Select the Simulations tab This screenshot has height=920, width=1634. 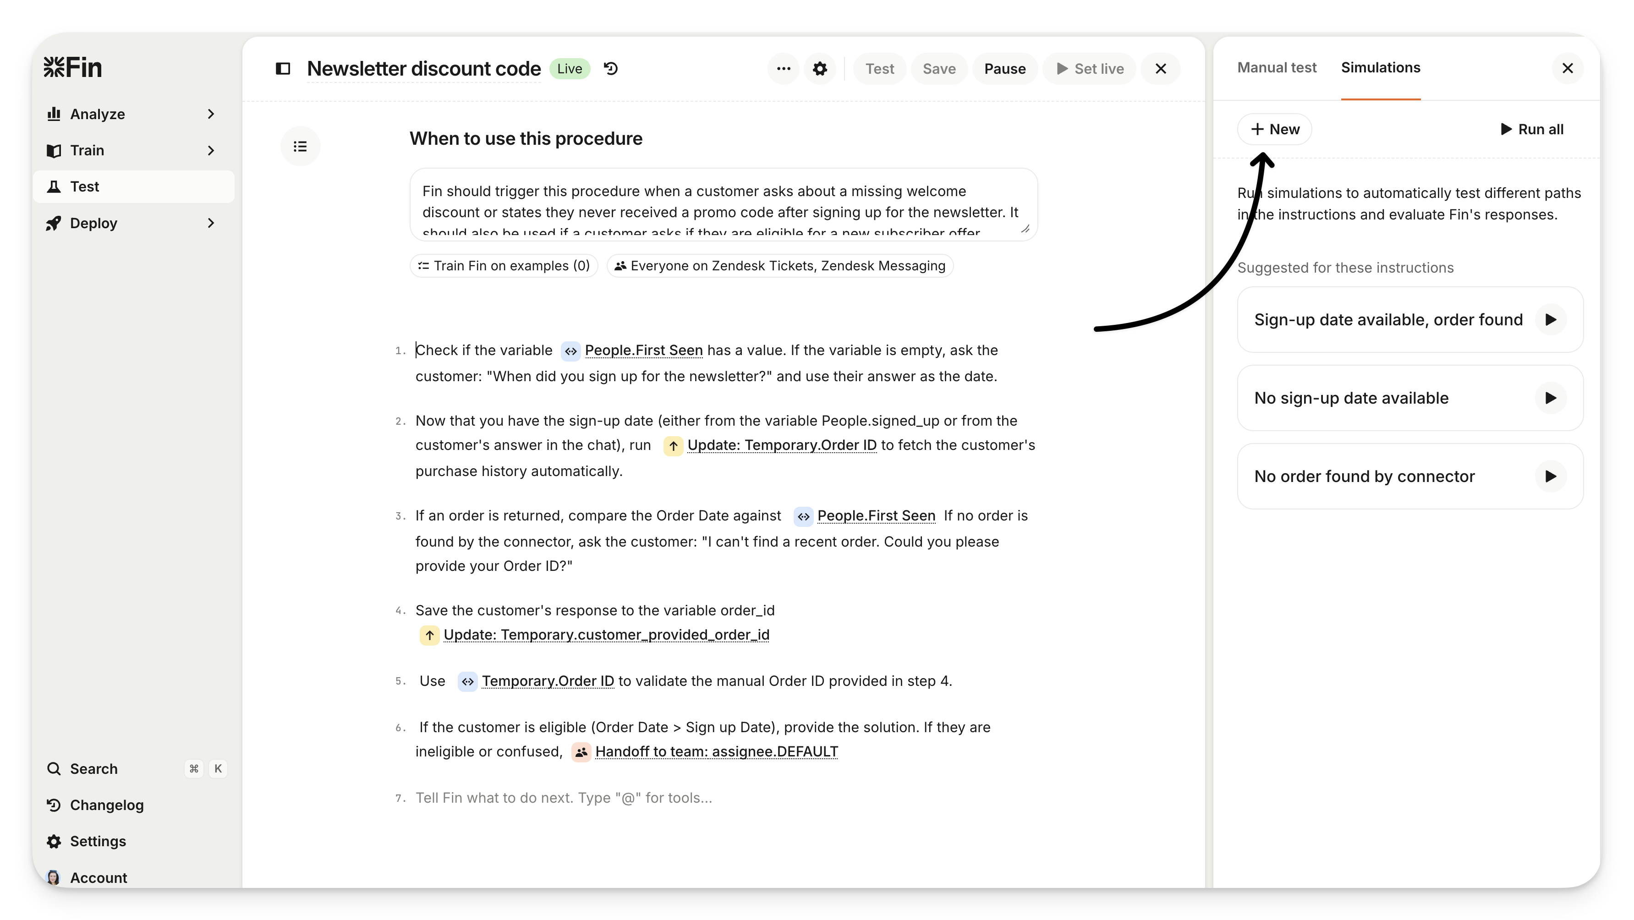(x=1380, y=68)
